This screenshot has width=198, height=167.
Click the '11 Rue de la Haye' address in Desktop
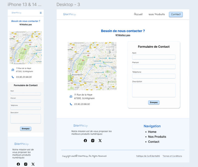84,97
